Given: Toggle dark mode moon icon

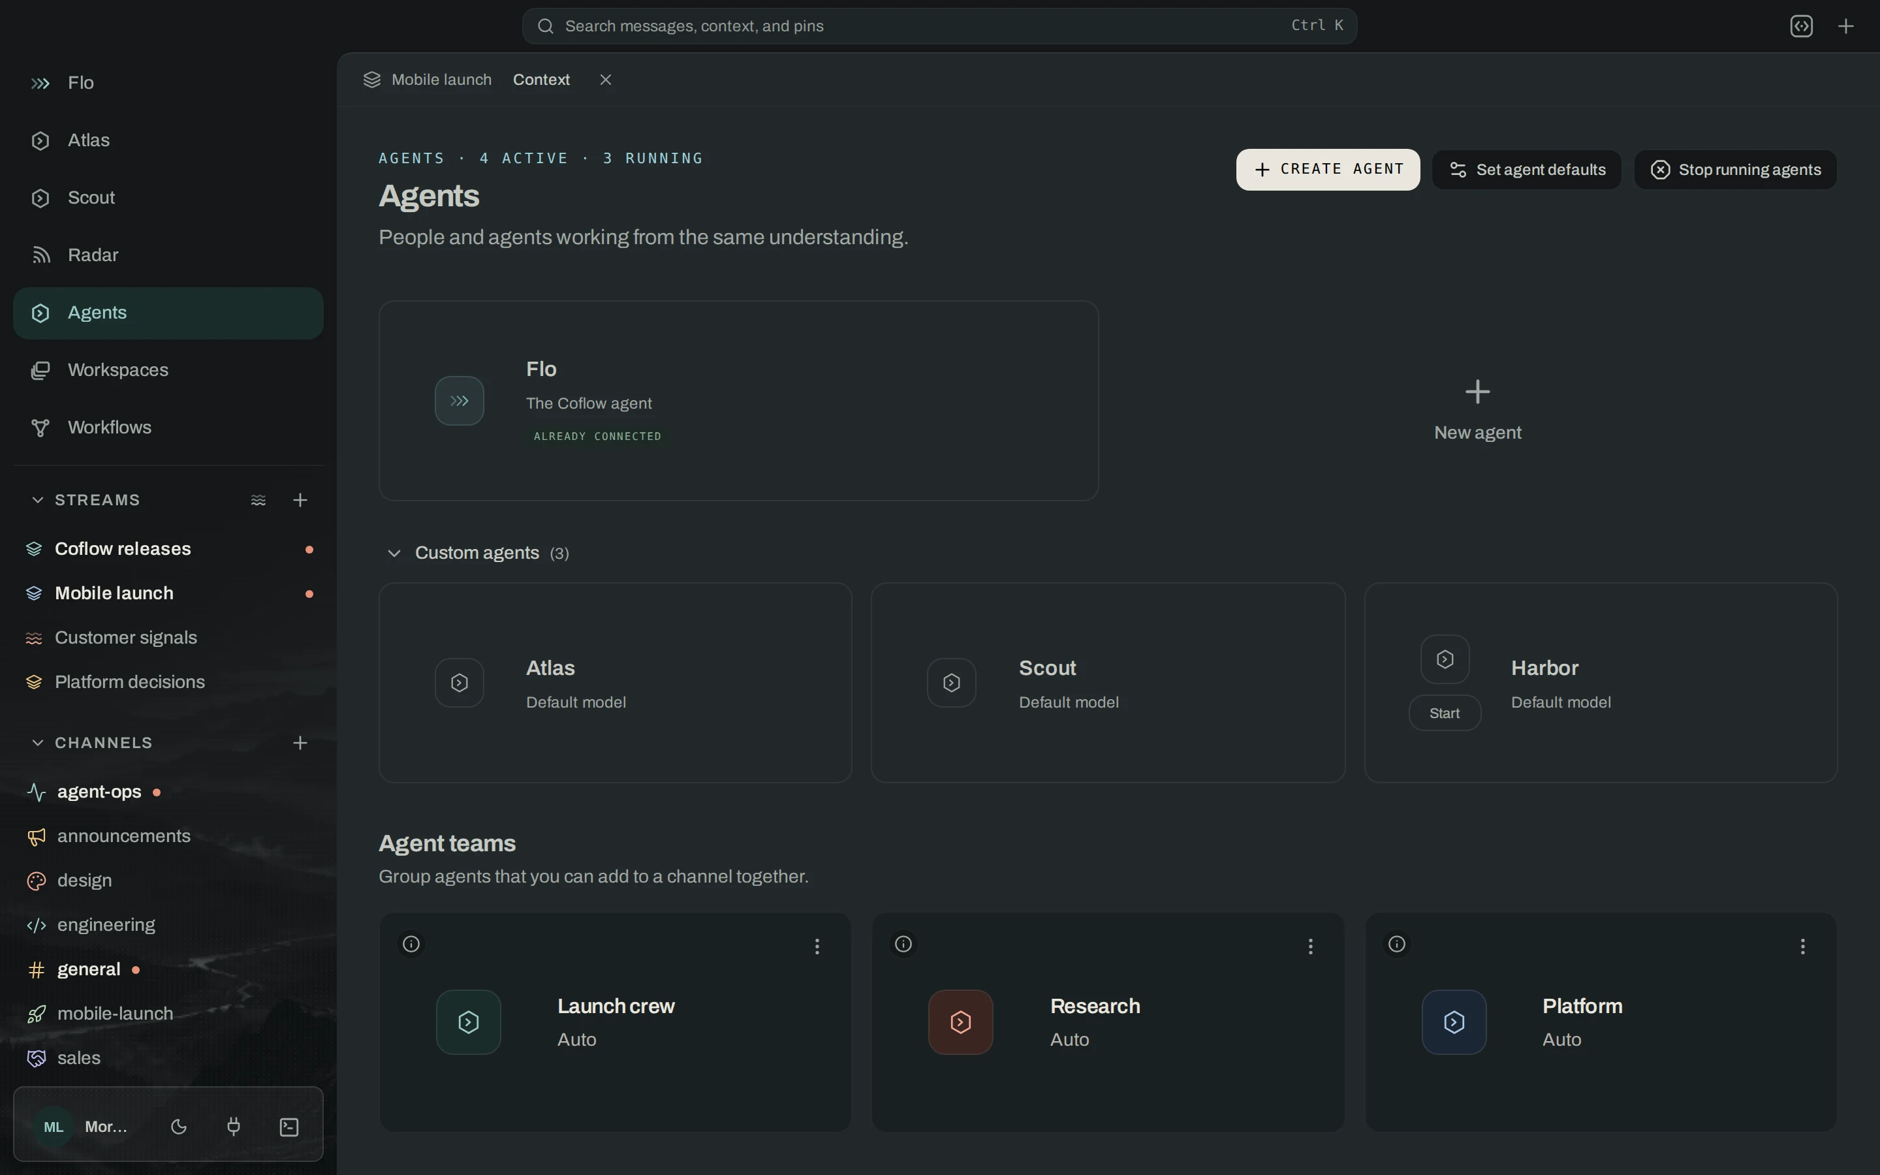Looking at the screenshot, I should click(x=179, y=1127).
